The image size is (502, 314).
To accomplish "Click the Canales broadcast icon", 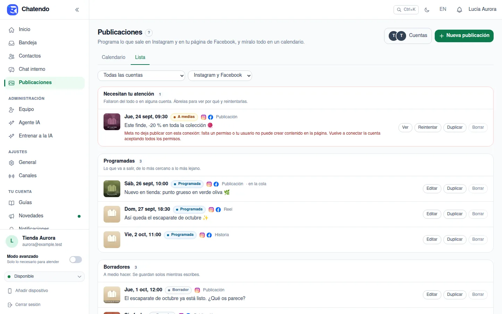I will (12, 176).
